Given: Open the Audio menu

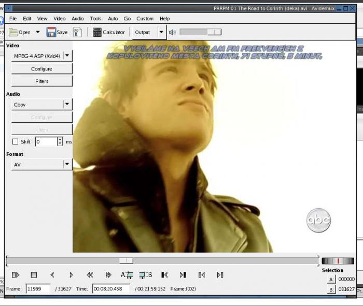Looking at the screenshot, I should [78, 19].
